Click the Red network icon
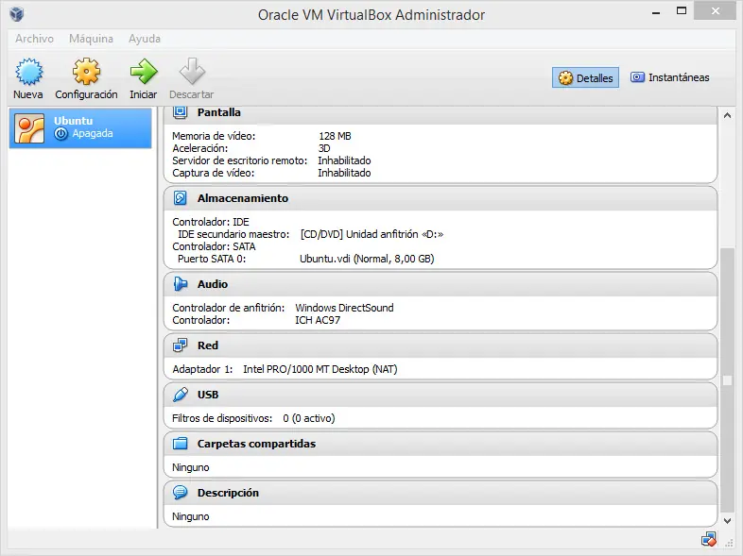 click(x=180, y=345)
